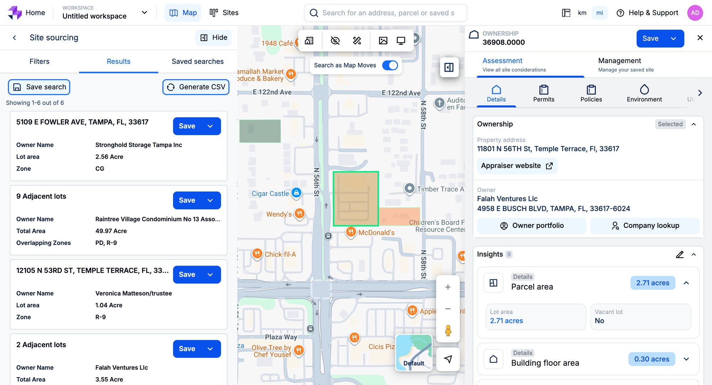Image resolution: width=712 pixels, height=385 pixels.
Task: Click the Generate CSV button
Action: coord(196,87)
